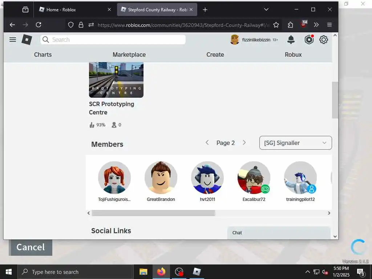Click the Windows taskbar search box
This screenshot has height=279, width=372.
click(75, 272)
